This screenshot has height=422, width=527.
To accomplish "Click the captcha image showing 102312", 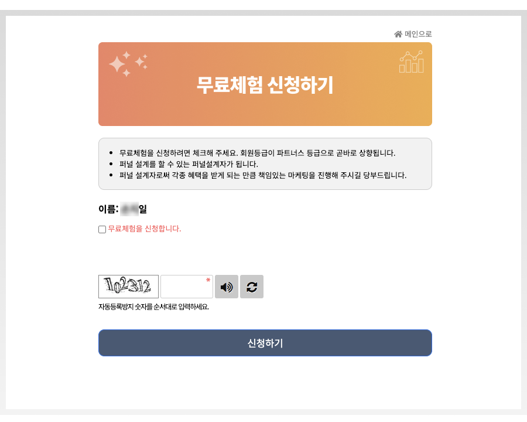I will [128, 287].
